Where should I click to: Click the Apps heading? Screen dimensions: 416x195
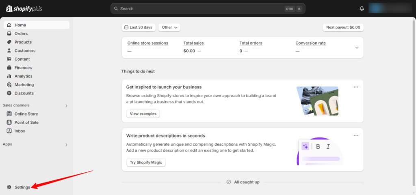[x=7, y=144]
